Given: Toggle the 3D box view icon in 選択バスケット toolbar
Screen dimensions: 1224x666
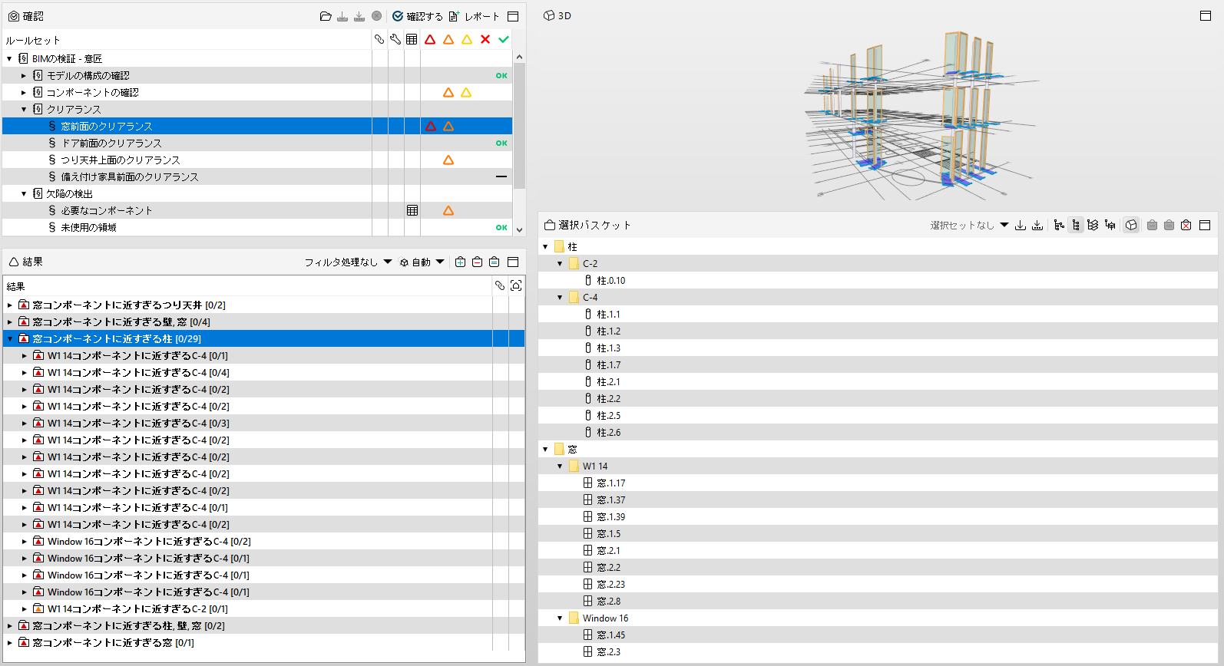Looking at the screenshot, I should (1131, 225).
